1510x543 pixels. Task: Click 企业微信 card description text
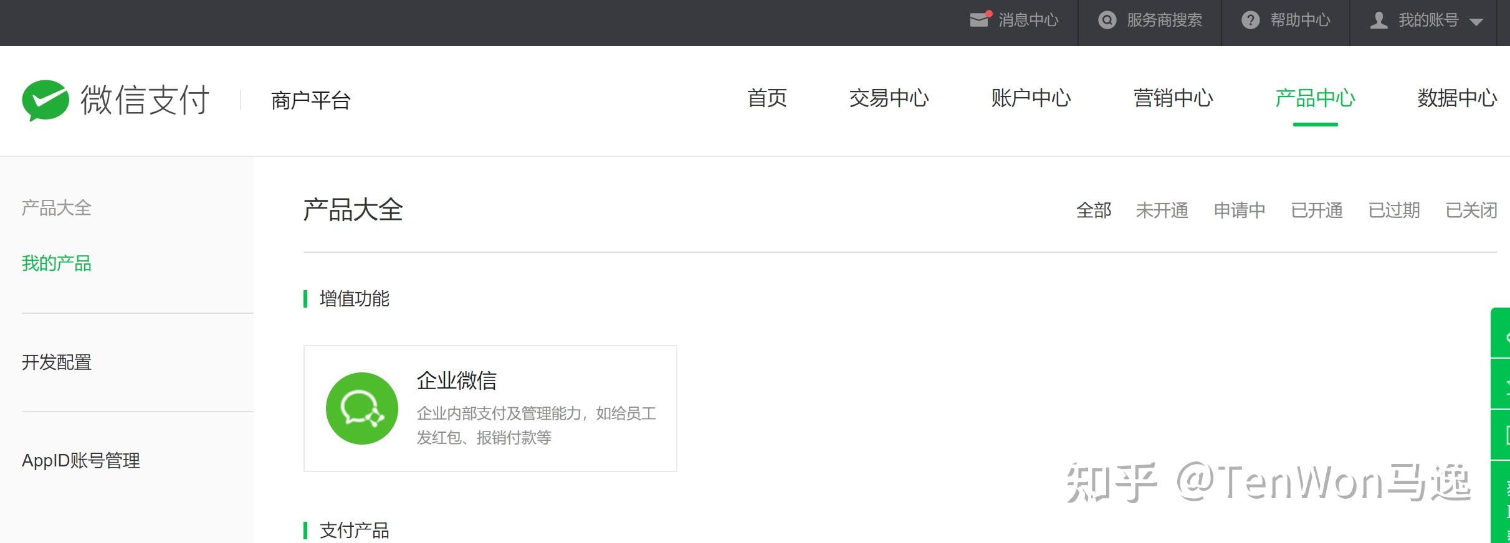tap(537, 425)
